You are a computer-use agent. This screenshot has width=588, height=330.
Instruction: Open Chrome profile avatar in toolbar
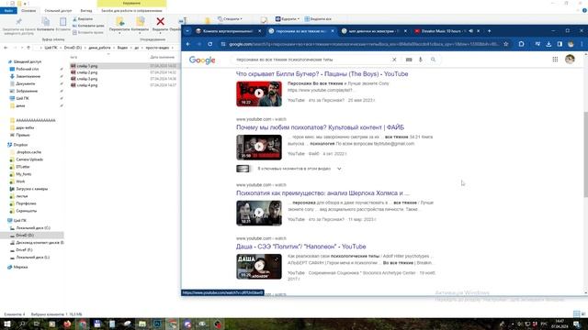(x=571, y=44)
